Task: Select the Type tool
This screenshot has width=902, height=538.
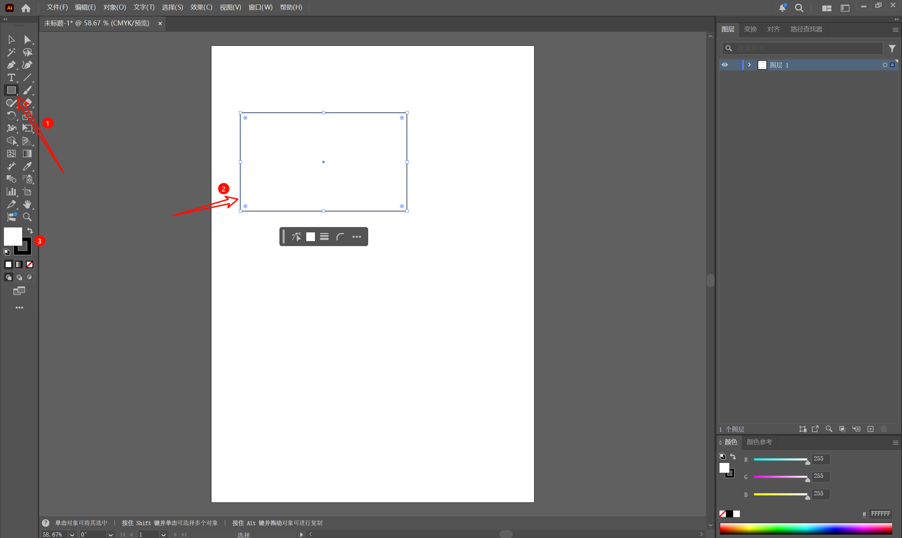Action: [11, 78]
